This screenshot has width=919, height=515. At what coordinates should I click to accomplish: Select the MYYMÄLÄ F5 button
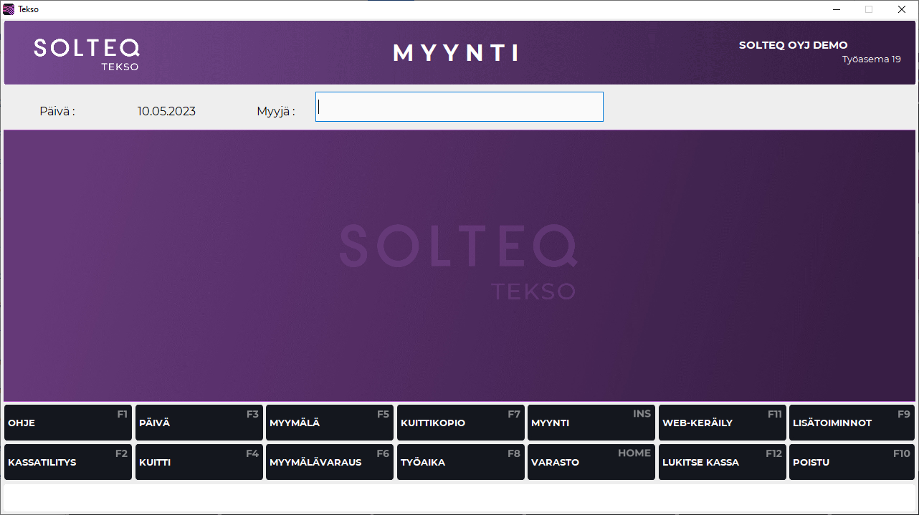click(329, 423)
